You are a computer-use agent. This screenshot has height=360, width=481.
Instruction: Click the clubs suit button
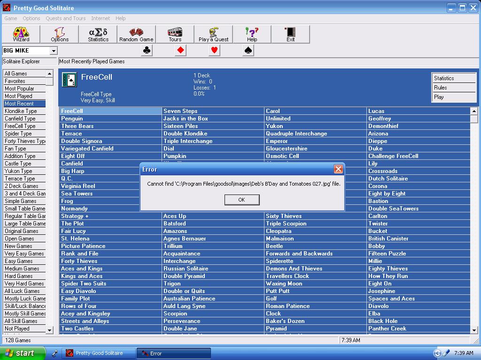click(x=147, y=50)
